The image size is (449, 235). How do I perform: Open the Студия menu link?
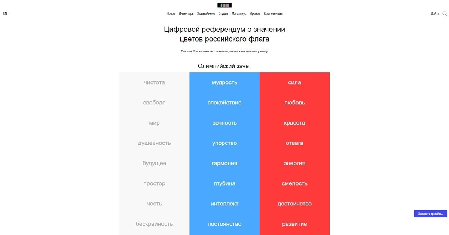coord(223,13)
